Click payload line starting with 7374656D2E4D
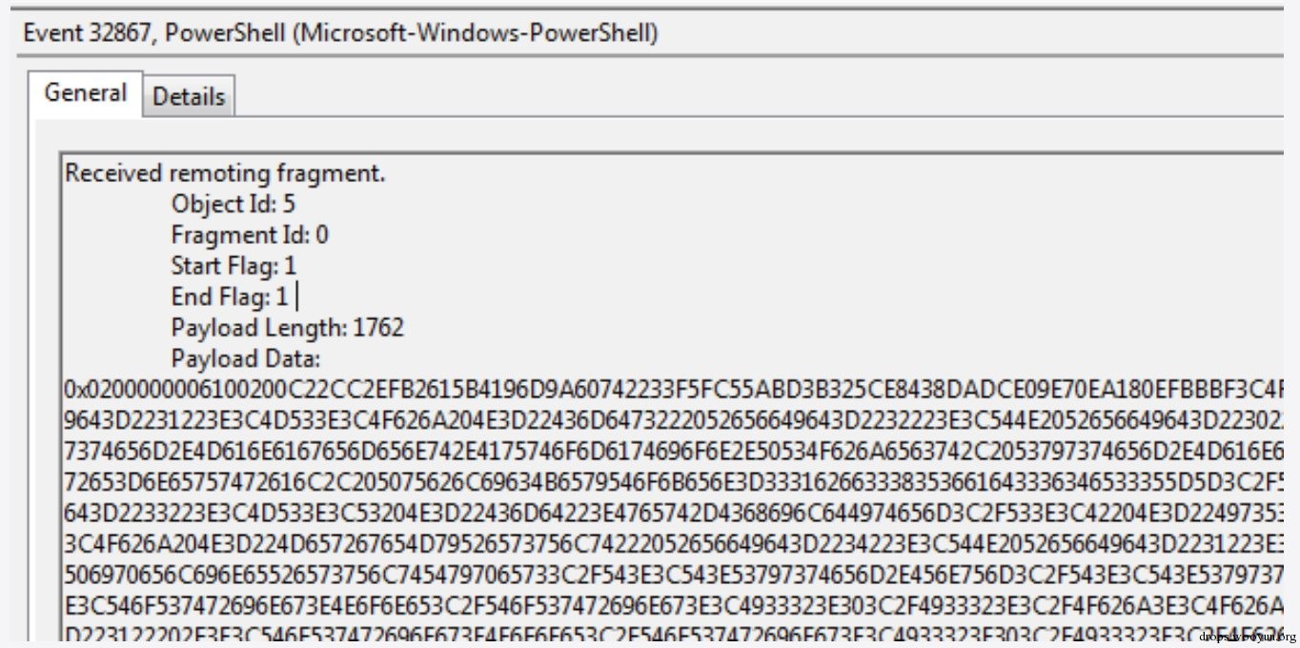 point(675,451)
